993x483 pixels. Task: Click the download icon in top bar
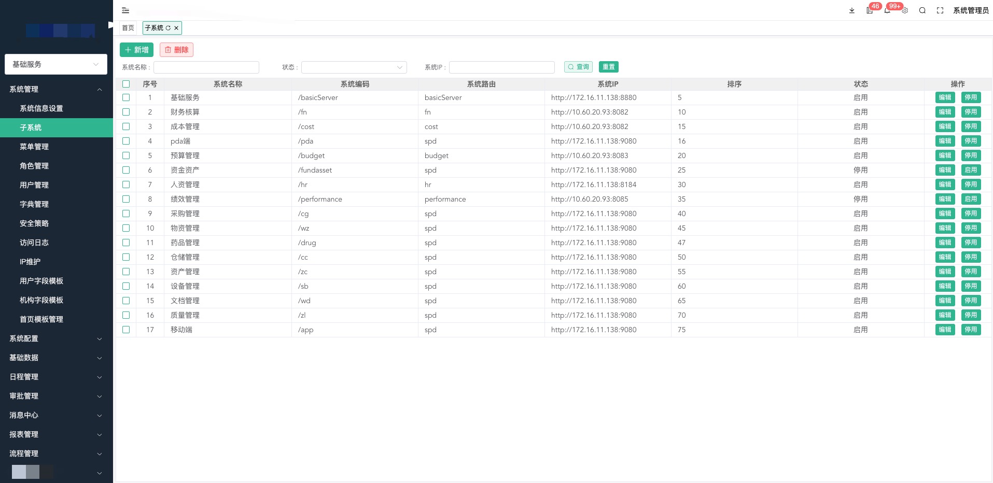click(852, 10)
